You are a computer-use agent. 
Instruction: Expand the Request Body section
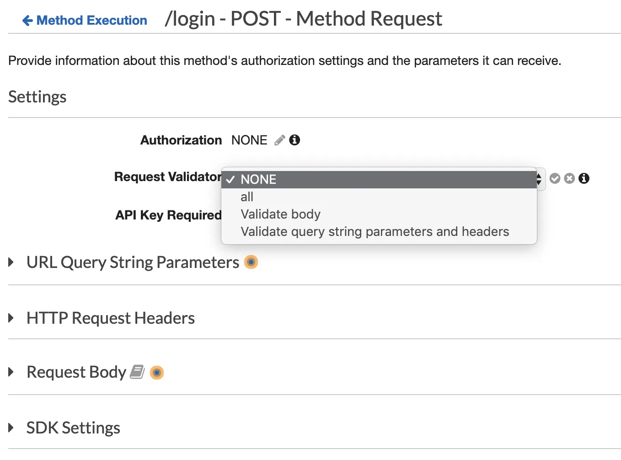pos(11,372)
